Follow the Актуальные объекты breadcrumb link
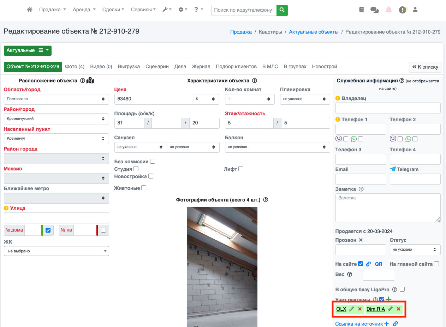This screenshot has height=327, width=446. point(314,32)
